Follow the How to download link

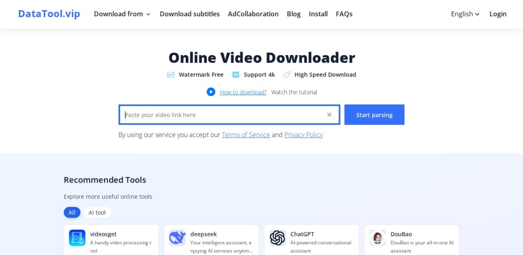(x=243, y=92)
